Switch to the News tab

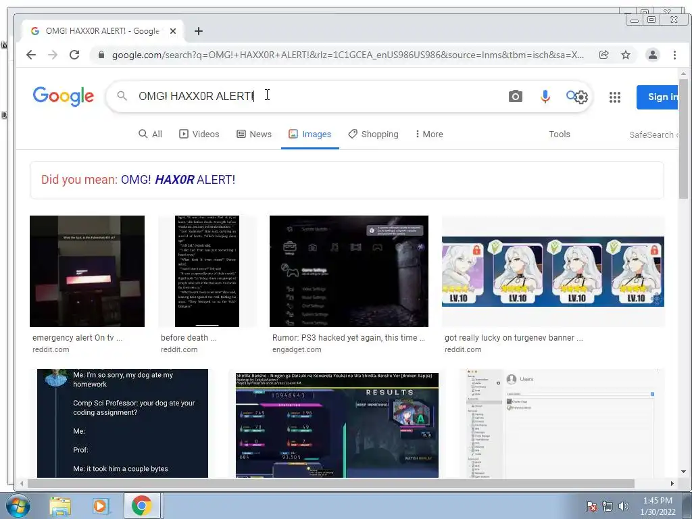click(x=254, y=134)
